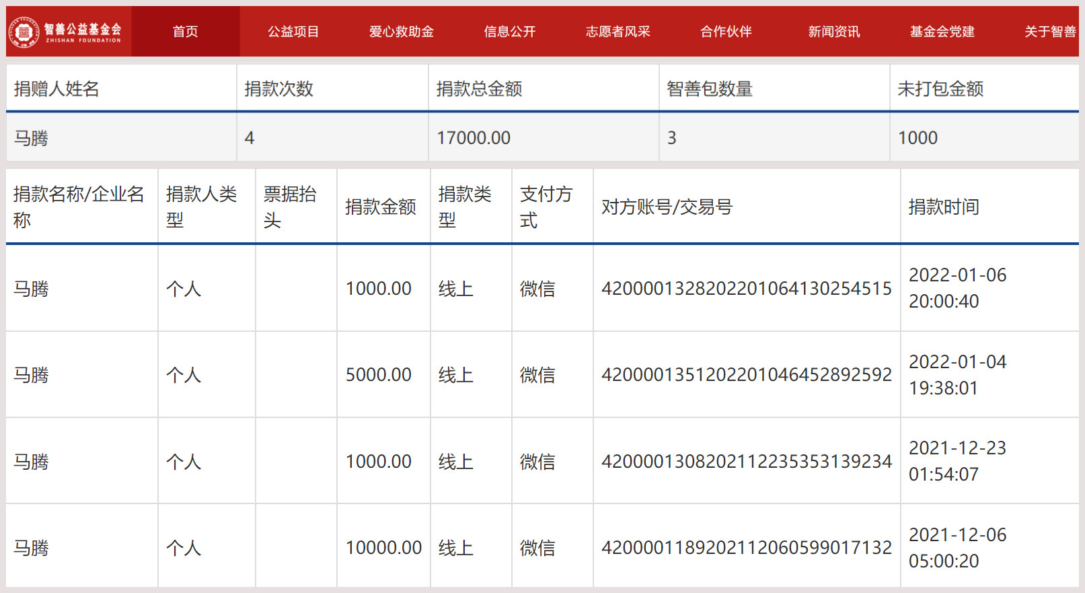Click the 2021-12-23 donation time cell
The image size is (1085, 593).
pyautogui.click(x=957, y=461)
